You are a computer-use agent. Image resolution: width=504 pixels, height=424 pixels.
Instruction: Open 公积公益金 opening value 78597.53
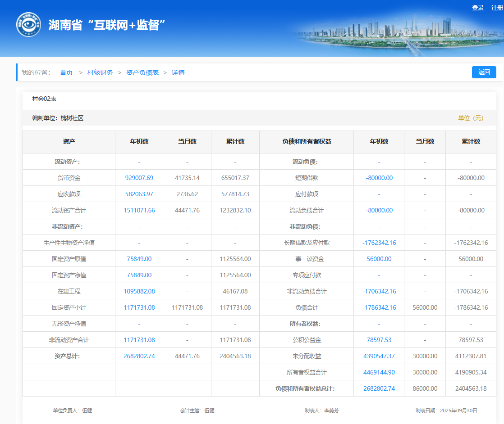[379, 340]
